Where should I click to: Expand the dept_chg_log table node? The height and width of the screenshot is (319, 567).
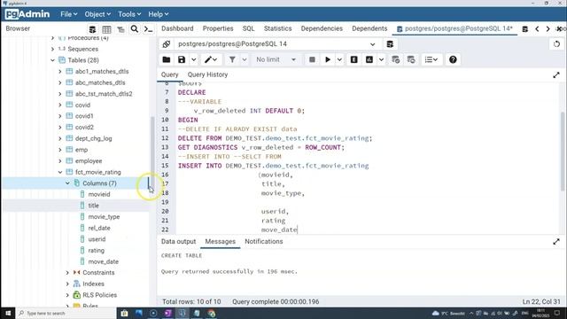pos(60,138)
